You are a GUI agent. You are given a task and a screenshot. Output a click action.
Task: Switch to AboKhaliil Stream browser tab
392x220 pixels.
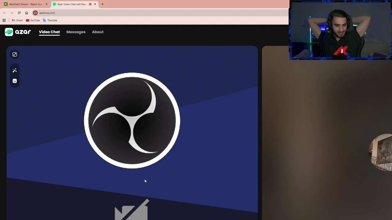coord(25,4)
